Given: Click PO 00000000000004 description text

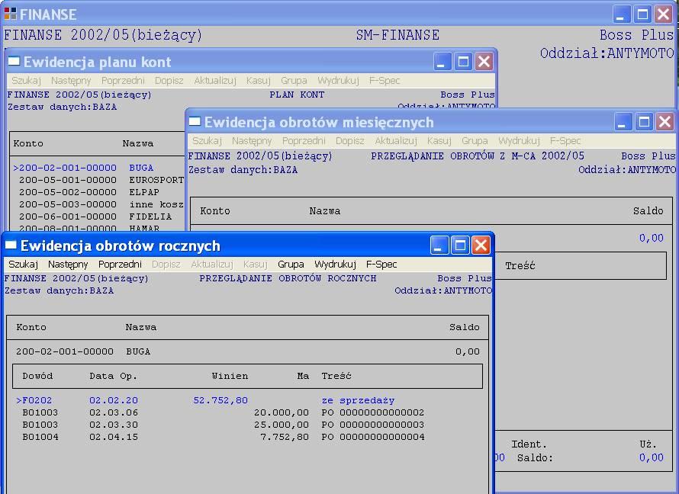Looking at the screenshot, I should coord(373,437).
